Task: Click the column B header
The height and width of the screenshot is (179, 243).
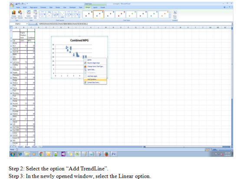Action: pos(24,28)
